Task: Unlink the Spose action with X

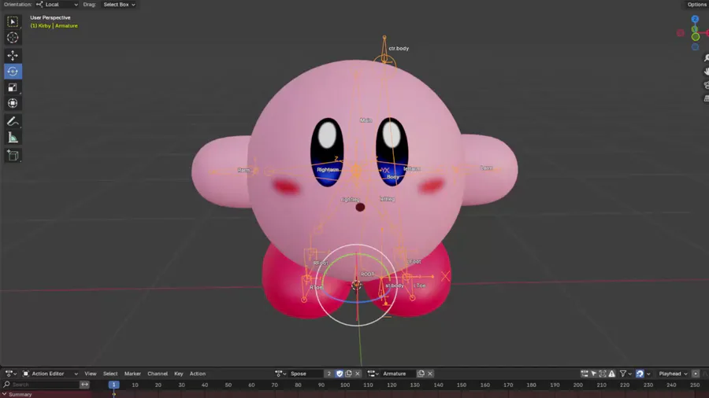Action: point(358,374)
